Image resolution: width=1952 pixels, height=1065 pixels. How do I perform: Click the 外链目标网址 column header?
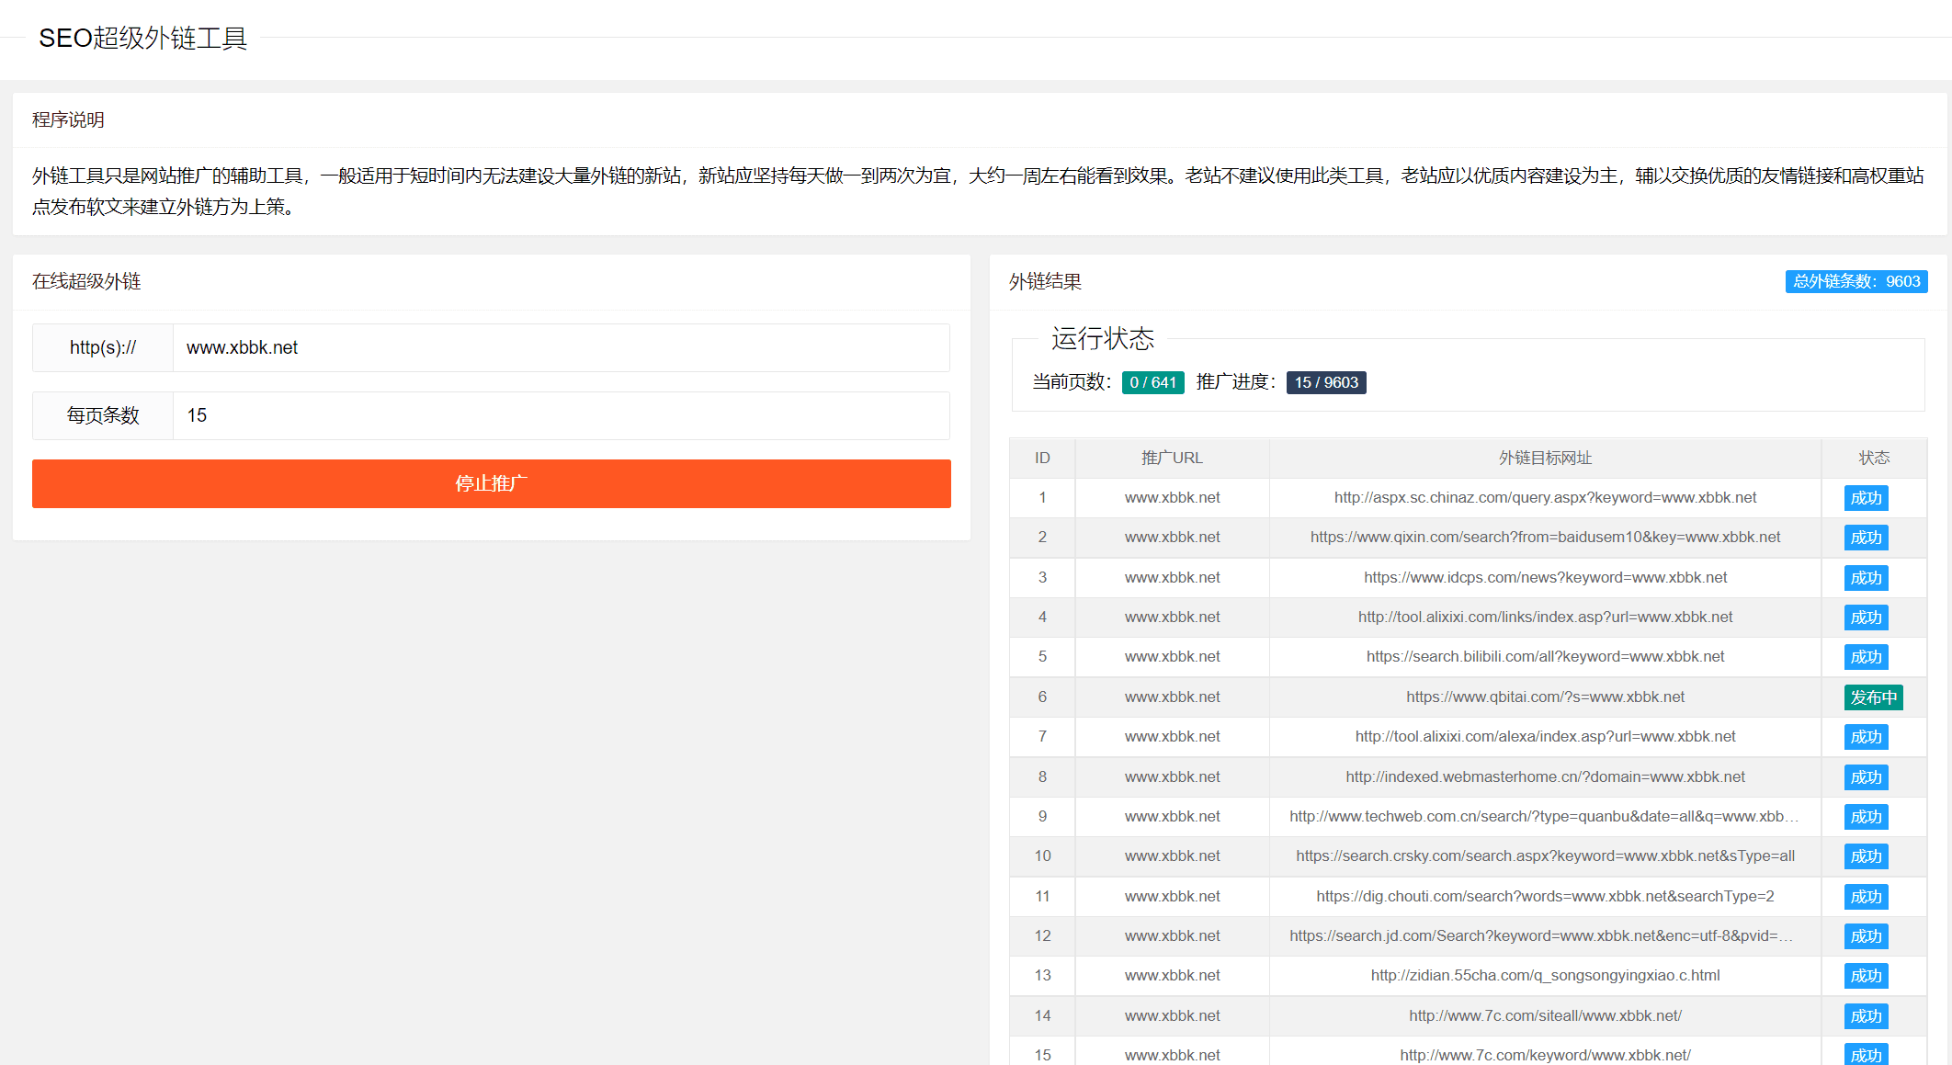tap(1545, 458)
